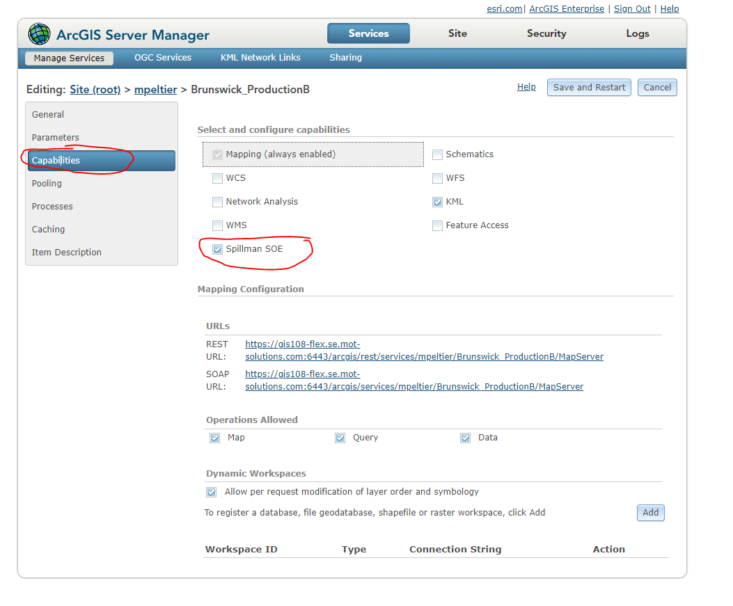Click Add to register a workspace
This screenshot has height=606, width=733.
click(650, 513)
